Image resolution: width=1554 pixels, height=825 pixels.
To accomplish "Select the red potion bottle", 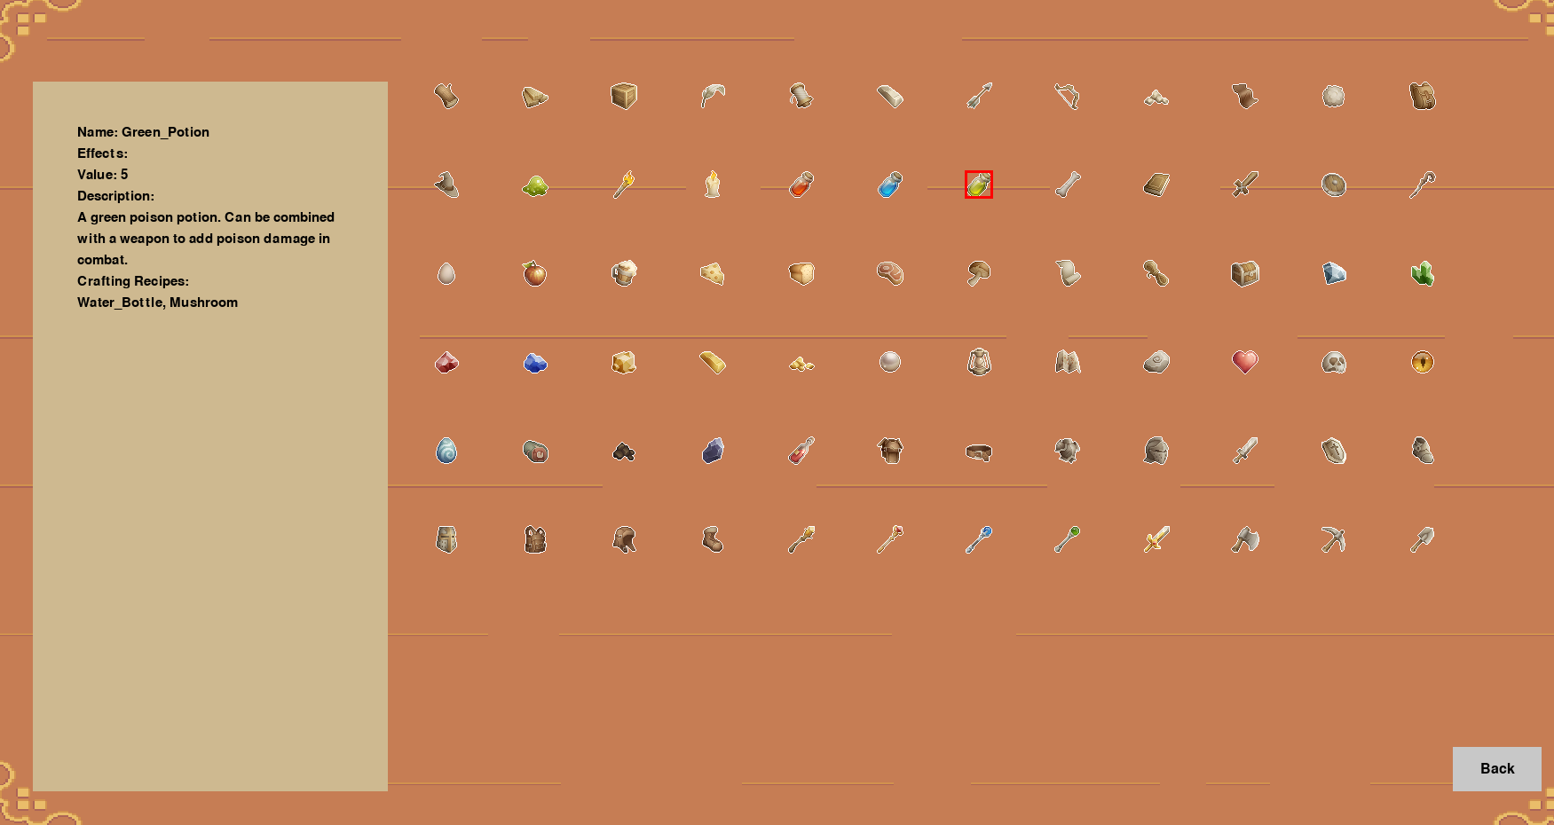I will pyautogui.click(x=801, y=185).
